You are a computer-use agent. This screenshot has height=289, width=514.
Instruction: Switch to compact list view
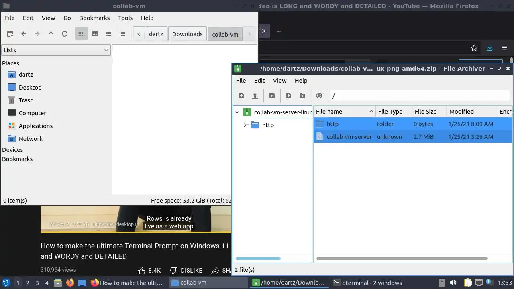[109, 34]
